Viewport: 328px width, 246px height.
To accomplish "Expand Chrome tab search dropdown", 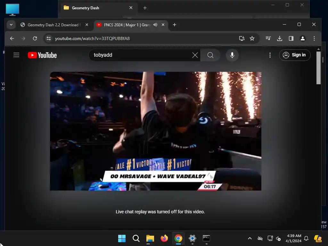I will tap(11, 25).
